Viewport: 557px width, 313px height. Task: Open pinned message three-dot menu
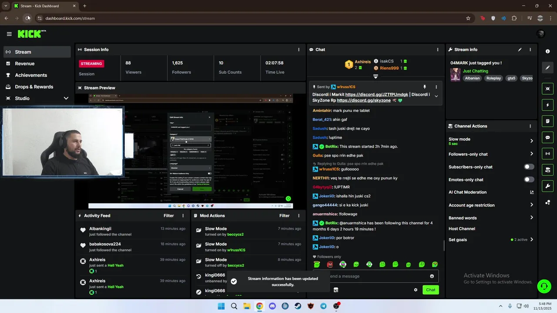click(436, 87)
